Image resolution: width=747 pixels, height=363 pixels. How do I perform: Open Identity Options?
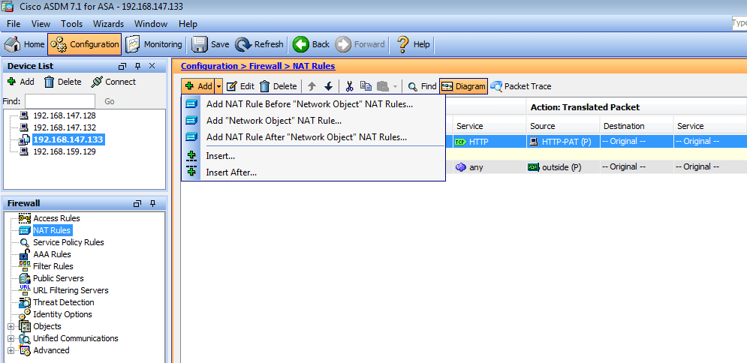62,314
